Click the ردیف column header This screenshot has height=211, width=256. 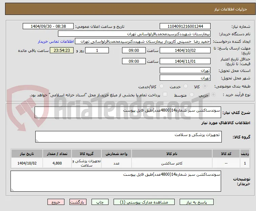coord(245,154)
